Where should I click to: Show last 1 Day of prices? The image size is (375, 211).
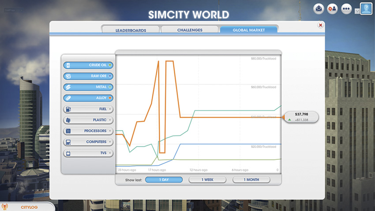[164, 180]
